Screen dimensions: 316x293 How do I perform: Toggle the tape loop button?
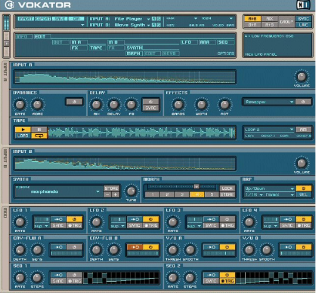(39, 136)
